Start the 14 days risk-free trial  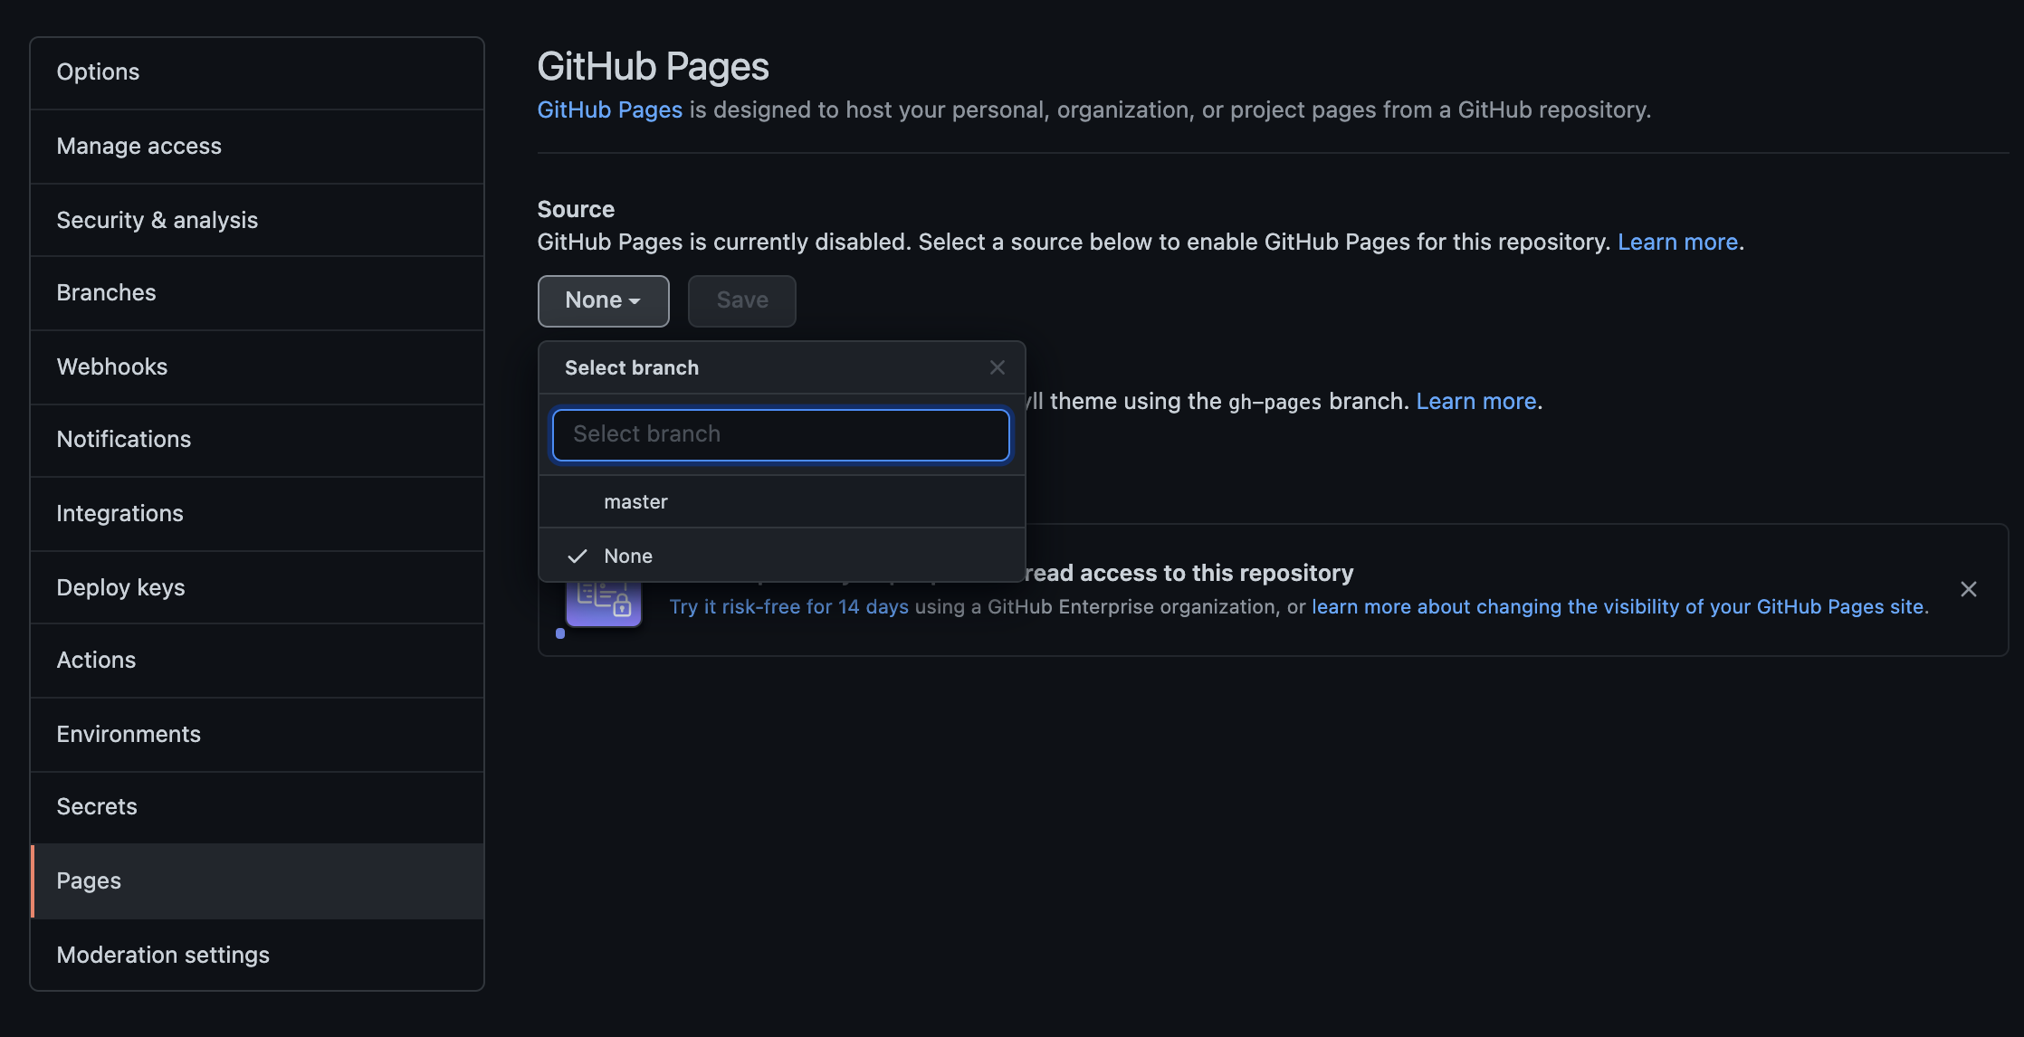point(788,606)
